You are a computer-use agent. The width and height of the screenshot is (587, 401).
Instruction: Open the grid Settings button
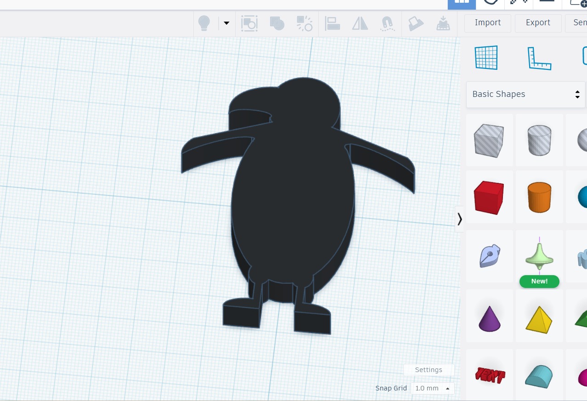[429, 370]
